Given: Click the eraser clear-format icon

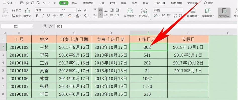Looking at the screenshot, I should click(x=86, y=16).
